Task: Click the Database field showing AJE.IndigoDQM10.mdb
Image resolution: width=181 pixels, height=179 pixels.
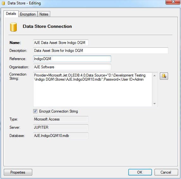Action: (x=61, y=136)
